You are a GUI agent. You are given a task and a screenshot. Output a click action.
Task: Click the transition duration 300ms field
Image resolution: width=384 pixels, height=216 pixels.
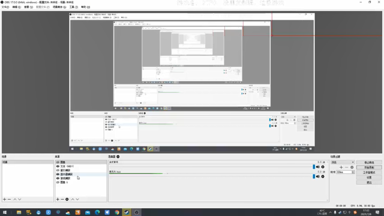tap(344, 172)
